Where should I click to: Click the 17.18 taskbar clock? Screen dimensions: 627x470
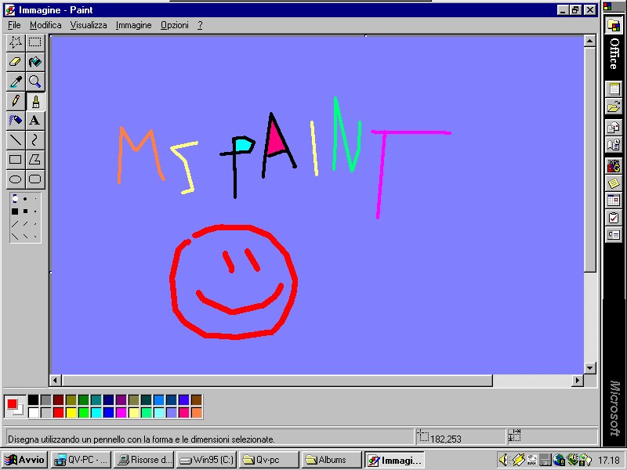pos(609,460)
